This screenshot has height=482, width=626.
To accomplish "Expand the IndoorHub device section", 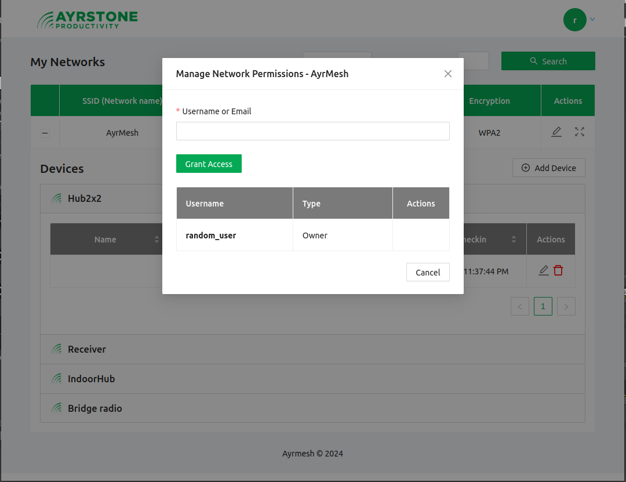I will tap(312, 379).
